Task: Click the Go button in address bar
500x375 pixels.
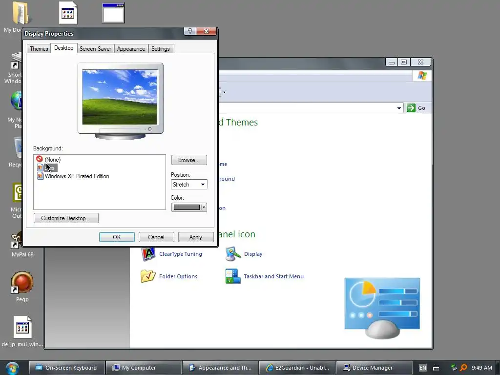Action: pos(417,108)
